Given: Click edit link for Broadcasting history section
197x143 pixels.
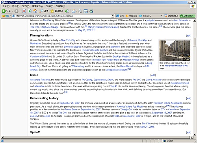Looking at the screenshot, I should pos(188,98).
